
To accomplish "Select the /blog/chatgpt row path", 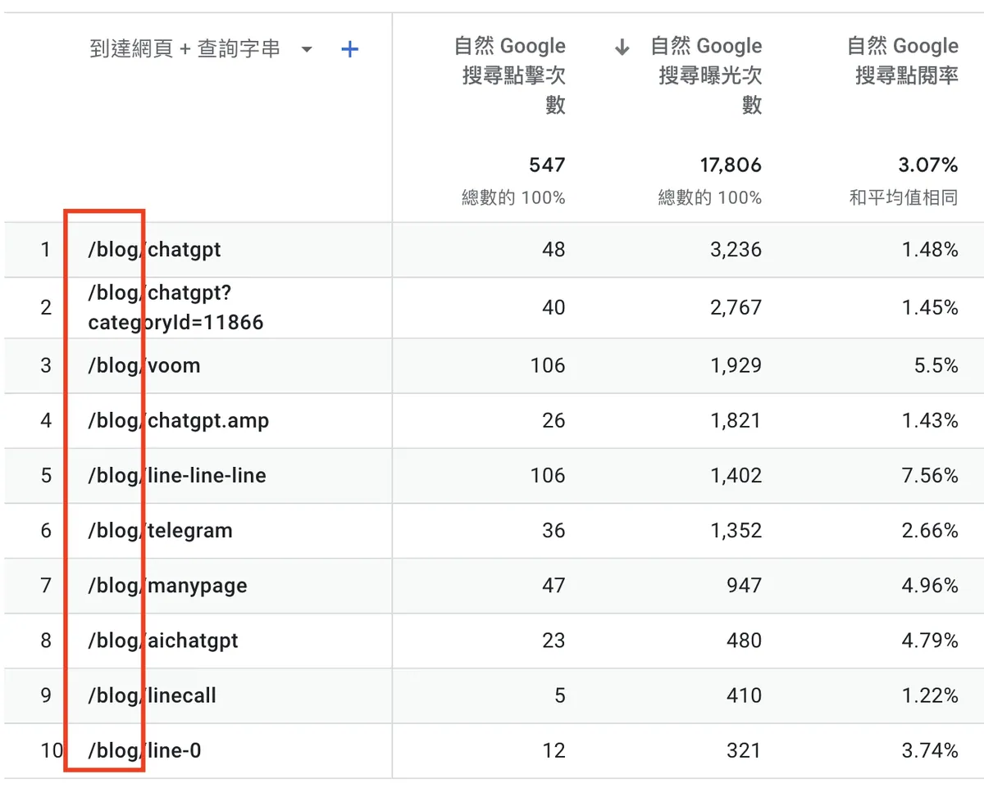I will coord(155,250).
